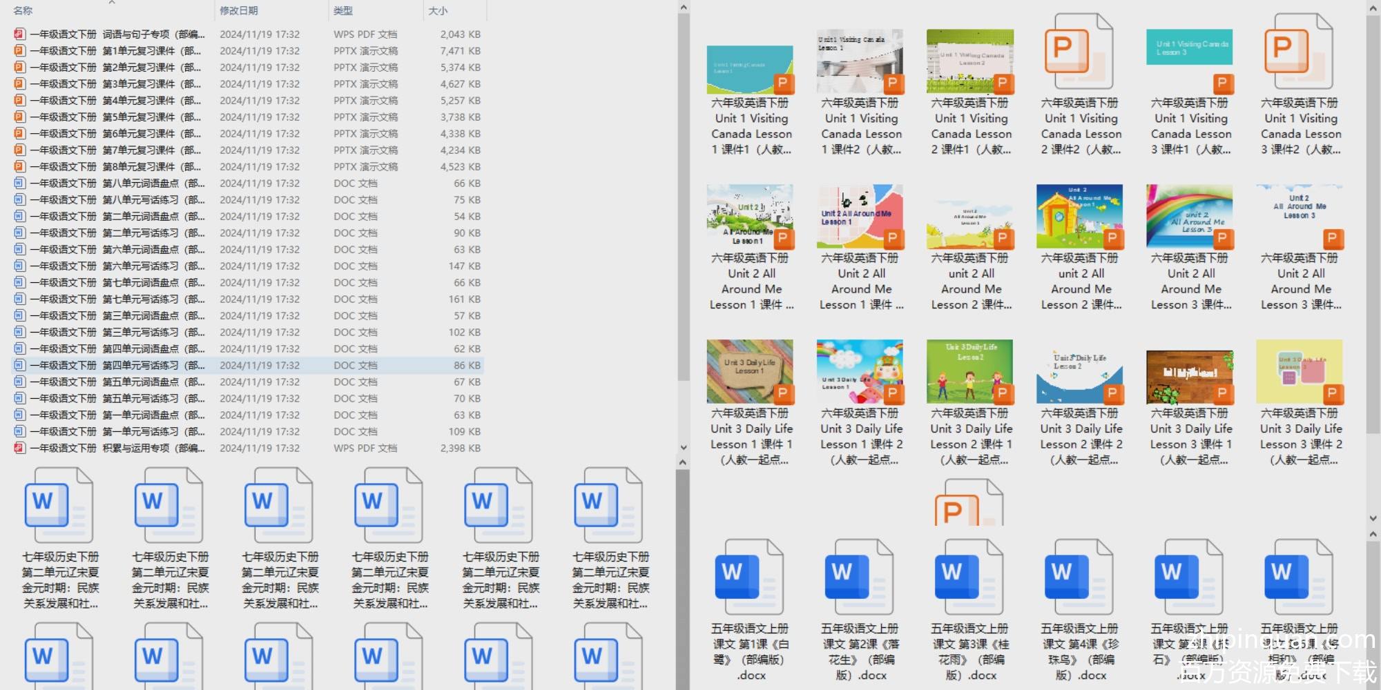Select the Word icon for 第4课《珍珠鸟》 document

click(1079, 577)
